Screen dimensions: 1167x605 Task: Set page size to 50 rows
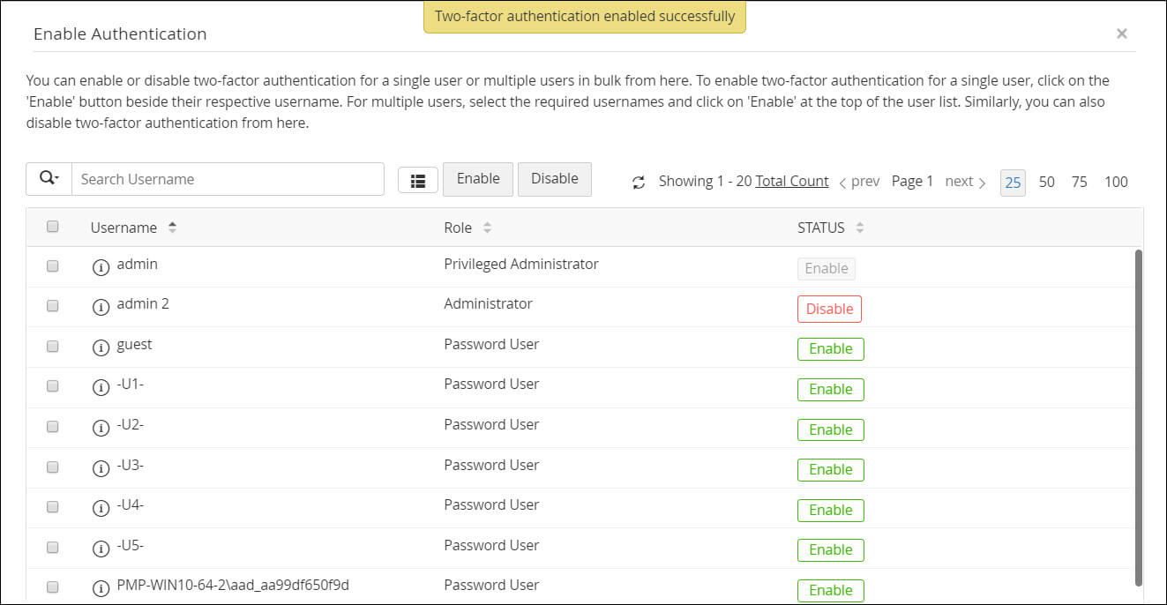click(x=1046, y=183)
